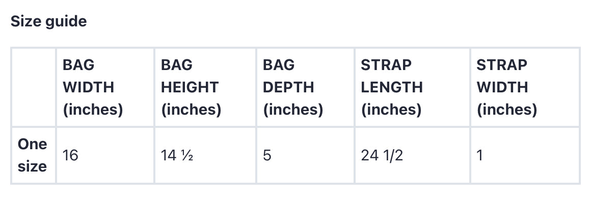Click (inches) under BAG WIDTH header
Image resolution: width=591 pixels, height=203 pixels.
(93, 110)
